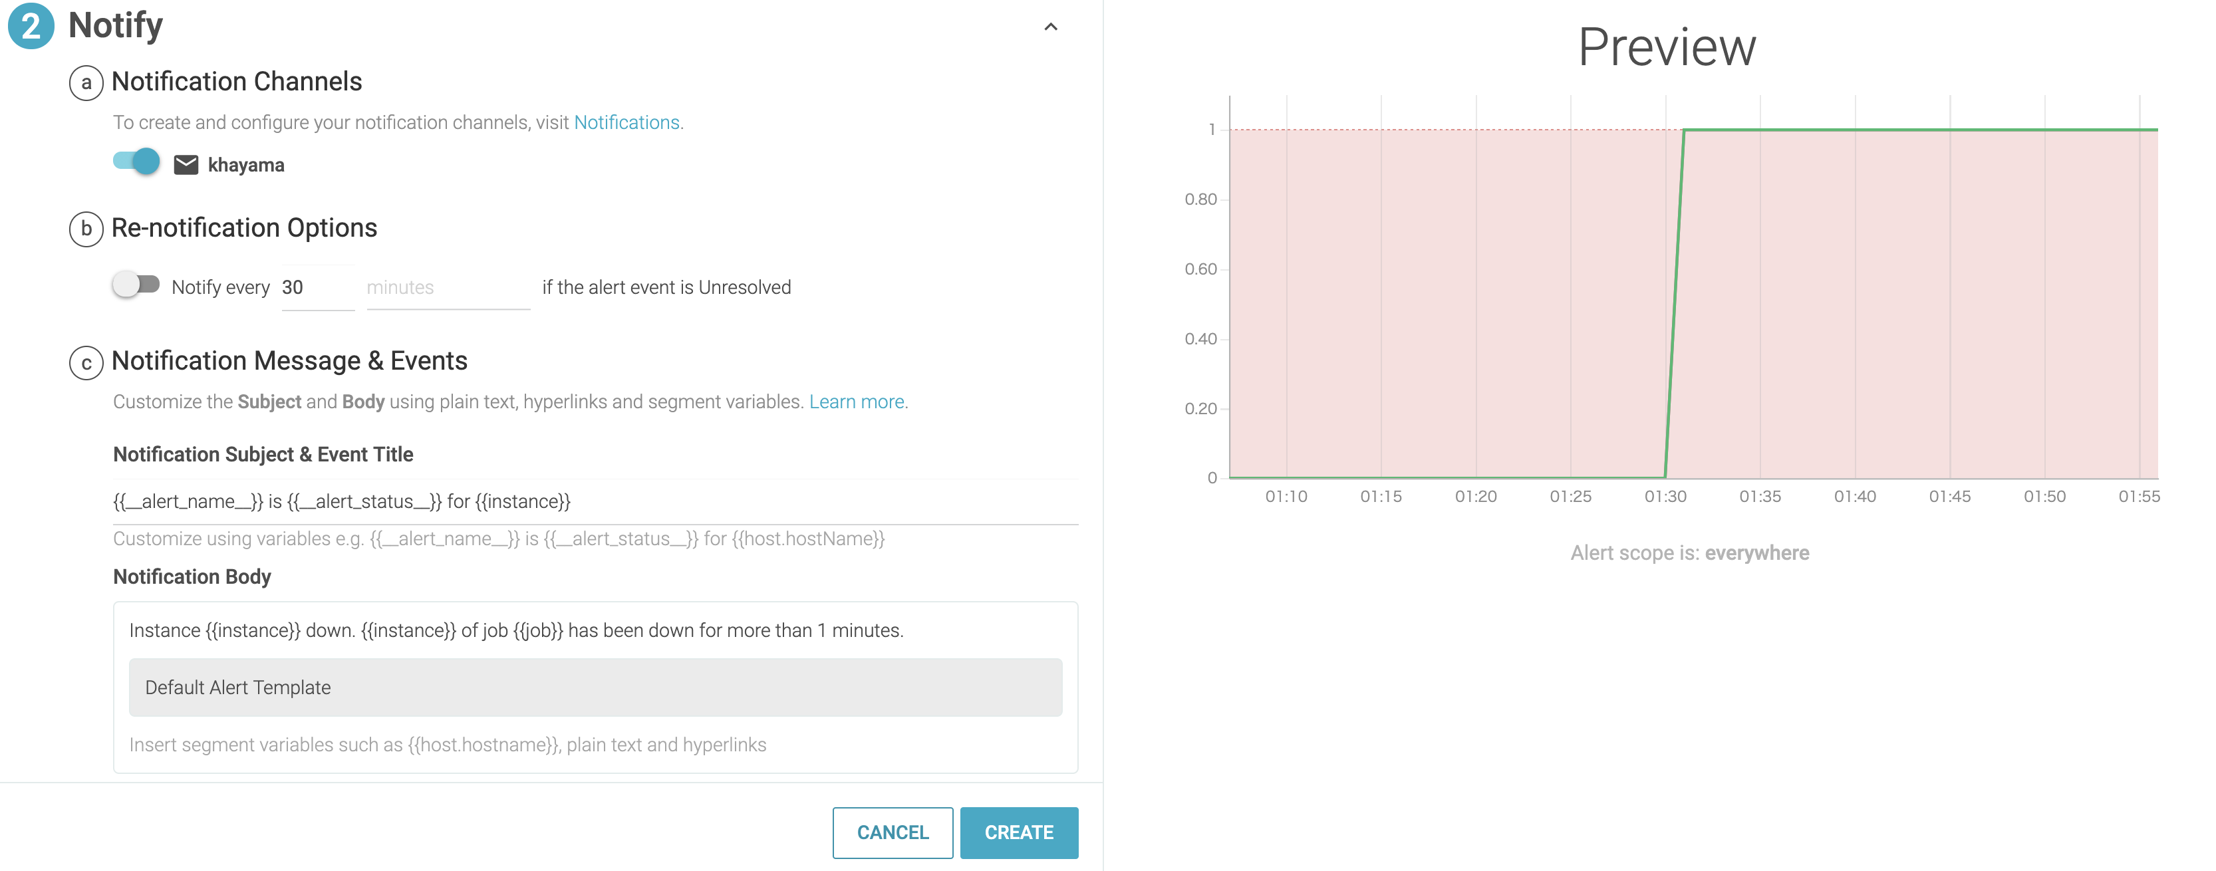Click the green line rise near 01:30
Image resolution: width=2216 pixels, height=871 pixels.
(1674, 301)
